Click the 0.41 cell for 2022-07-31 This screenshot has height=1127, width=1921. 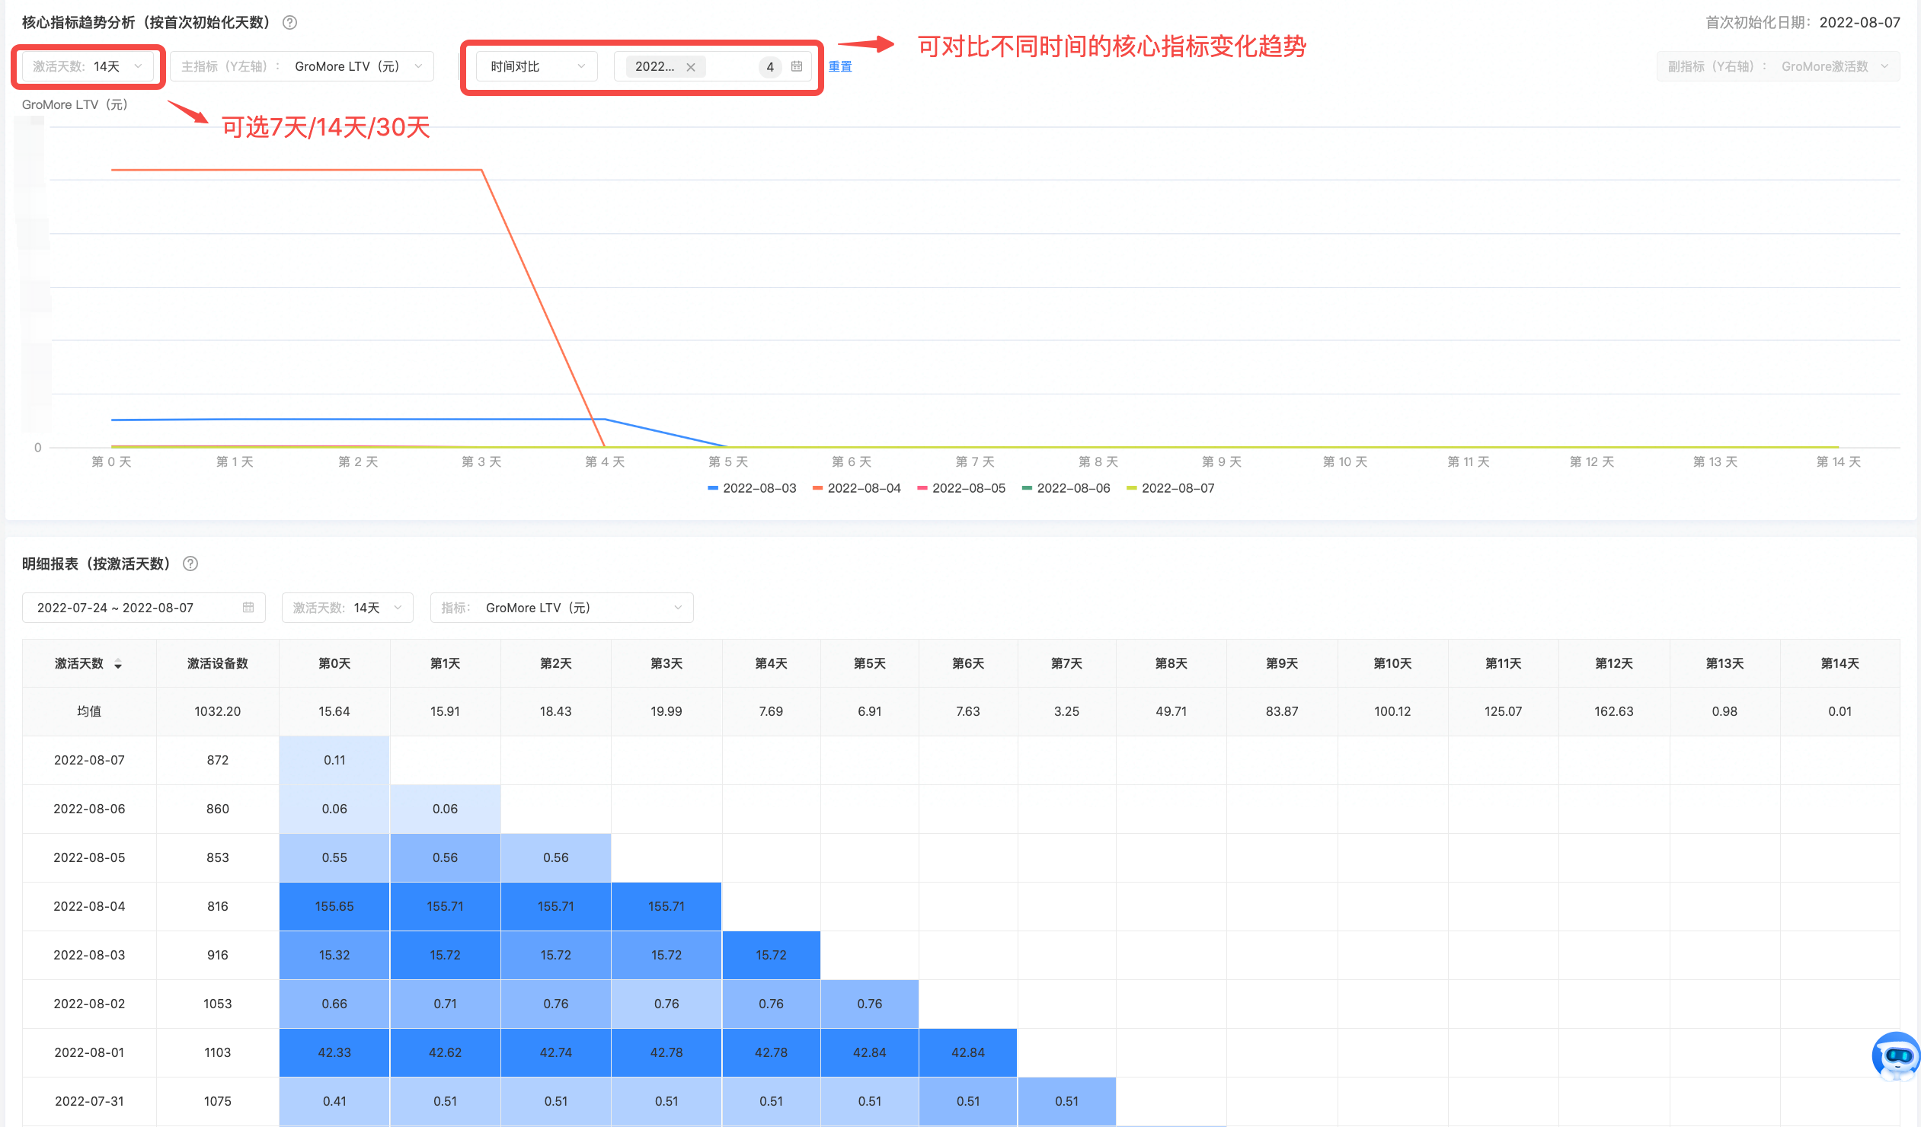click(x=334, y=1101)
